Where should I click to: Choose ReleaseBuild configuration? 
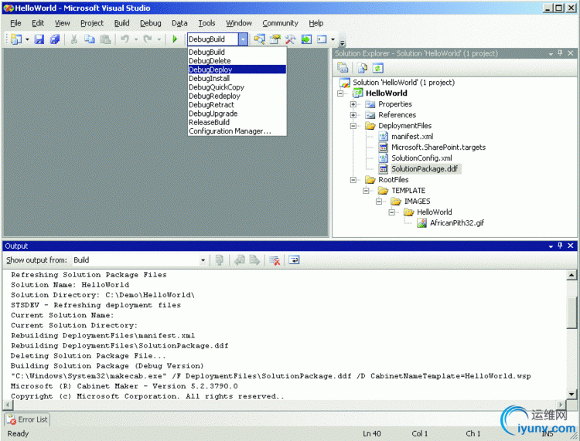click(x=237, y=122)
